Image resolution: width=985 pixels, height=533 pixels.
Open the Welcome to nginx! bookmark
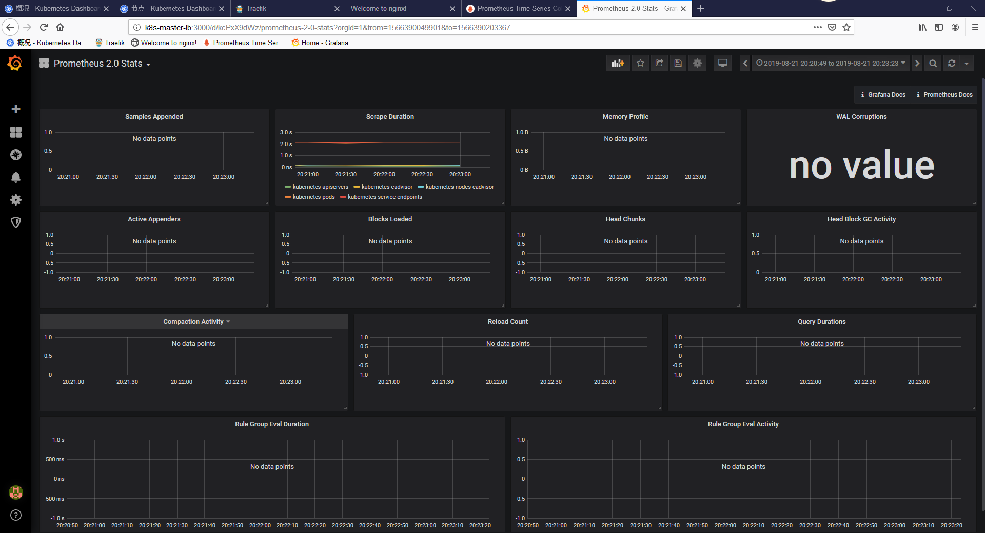pyautogui.click(x=164, y=43)
